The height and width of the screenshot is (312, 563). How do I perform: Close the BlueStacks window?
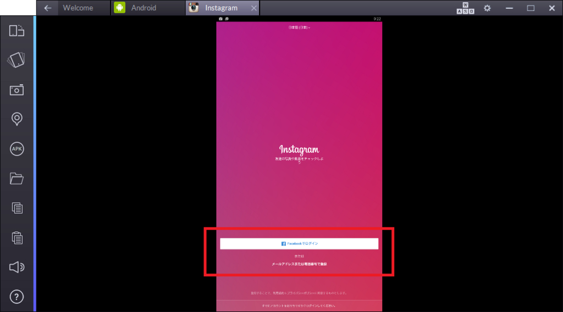(552, 8)
